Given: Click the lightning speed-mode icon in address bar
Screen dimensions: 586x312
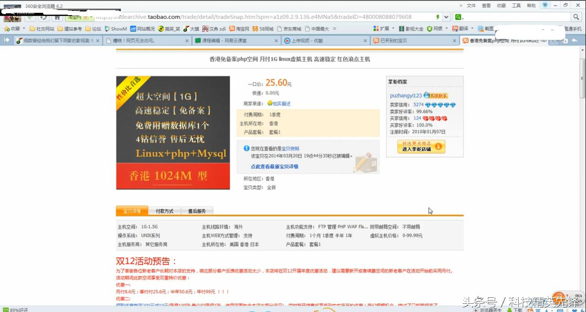Looking at the screenshot, I should coord(437,16).
